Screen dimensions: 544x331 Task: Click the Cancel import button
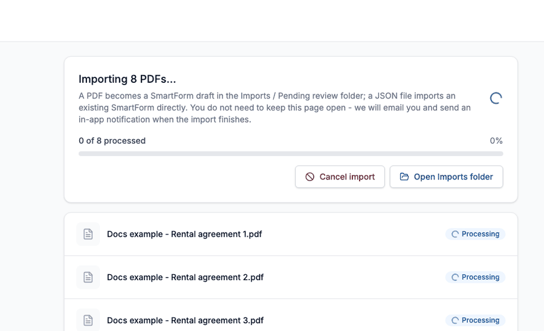340,177
